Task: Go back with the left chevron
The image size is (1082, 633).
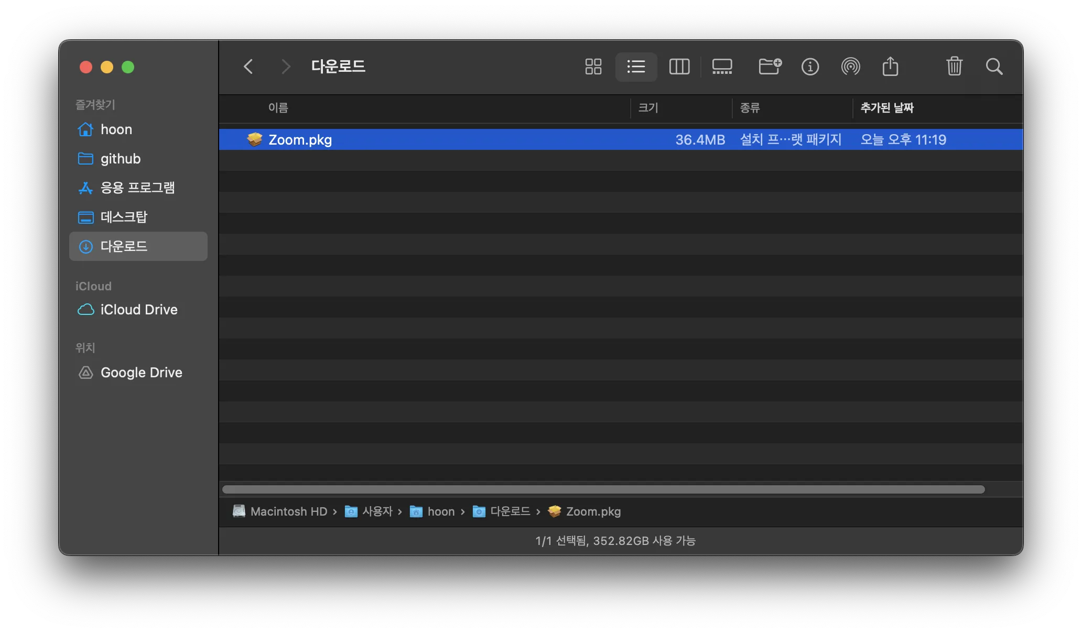Action: (x=248, y=67)
